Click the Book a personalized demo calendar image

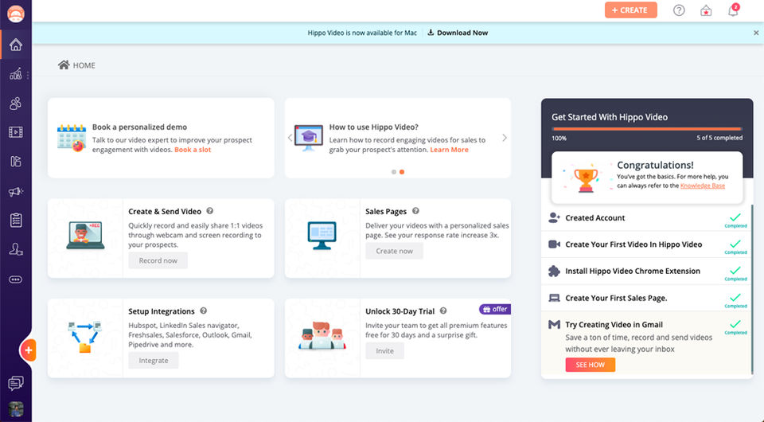click(x=71, y=138)
